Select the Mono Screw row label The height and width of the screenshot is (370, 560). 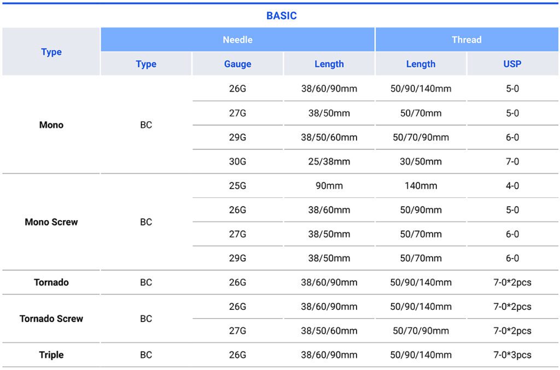coord(51,222)
